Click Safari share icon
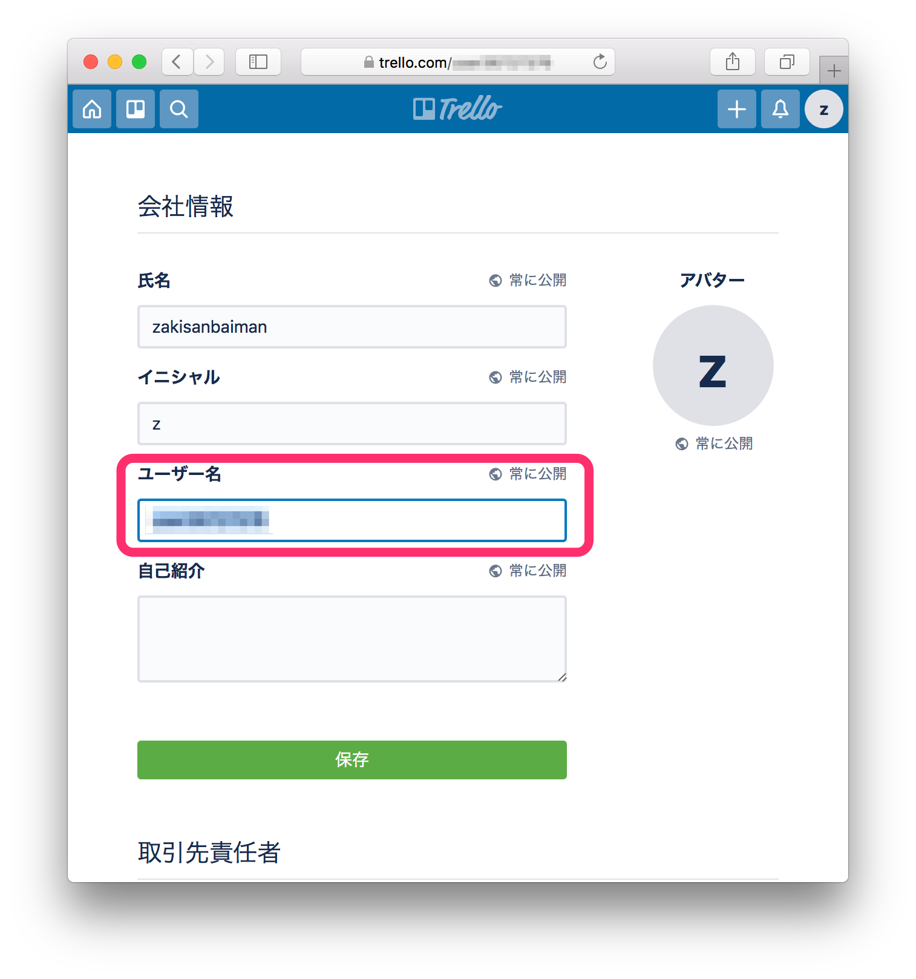 click(733, 62)
